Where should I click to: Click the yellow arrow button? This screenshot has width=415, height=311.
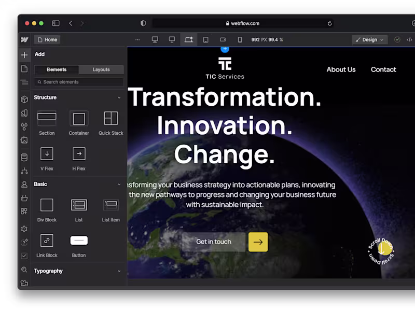[258, 242]
